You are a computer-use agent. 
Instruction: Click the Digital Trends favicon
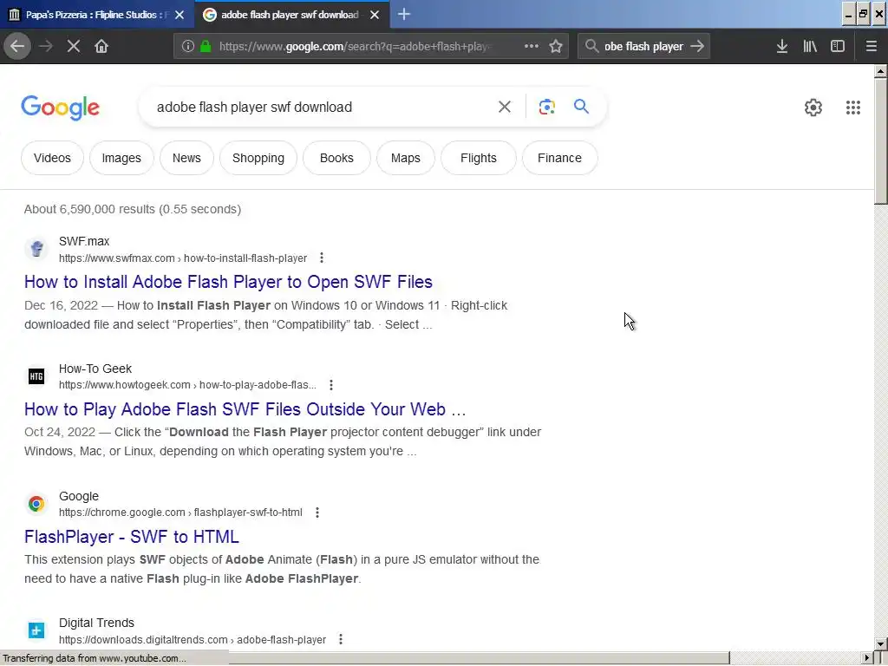pyautogui.click(x=36, y=630)
